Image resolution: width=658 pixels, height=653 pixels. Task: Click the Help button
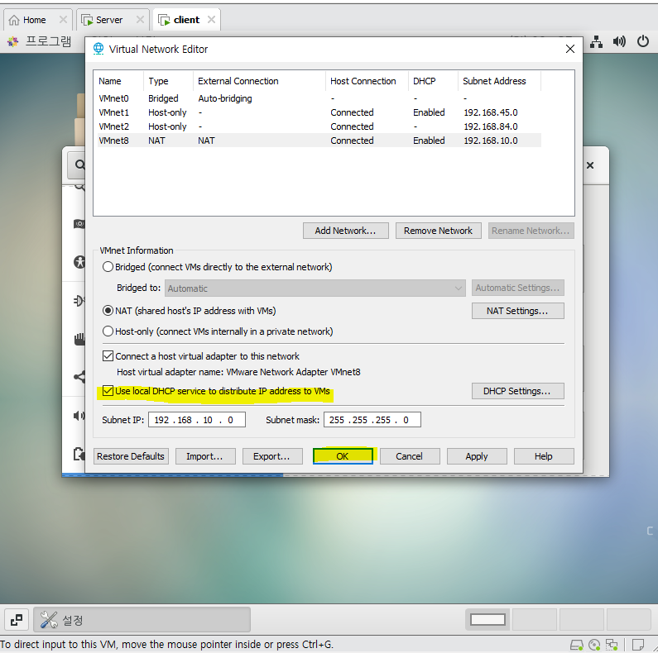544,456
